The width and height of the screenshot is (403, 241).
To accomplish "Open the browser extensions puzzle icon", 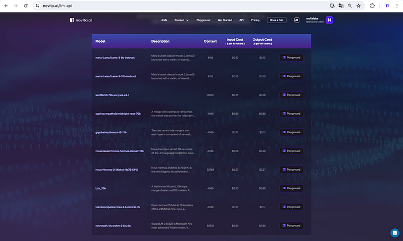I will click(x=372, y=6).
